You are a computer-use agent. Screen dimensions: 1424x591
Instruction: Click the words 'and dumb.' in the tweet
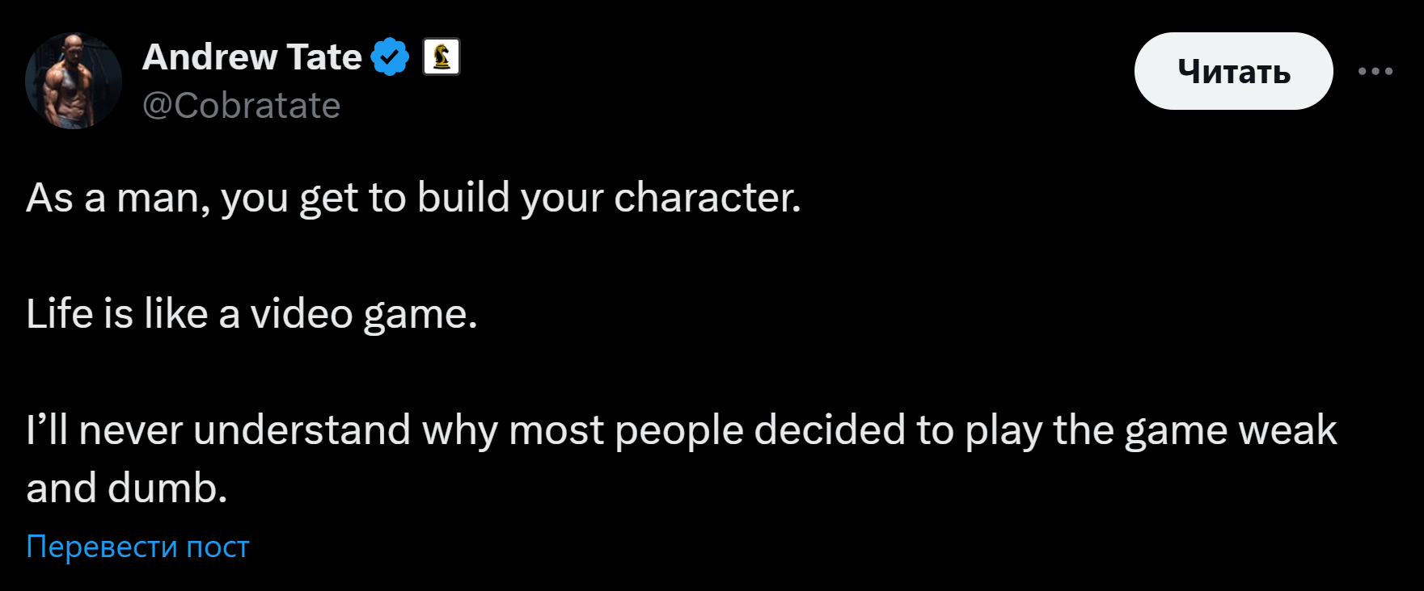pyautogui.click(x=127, y=488)
